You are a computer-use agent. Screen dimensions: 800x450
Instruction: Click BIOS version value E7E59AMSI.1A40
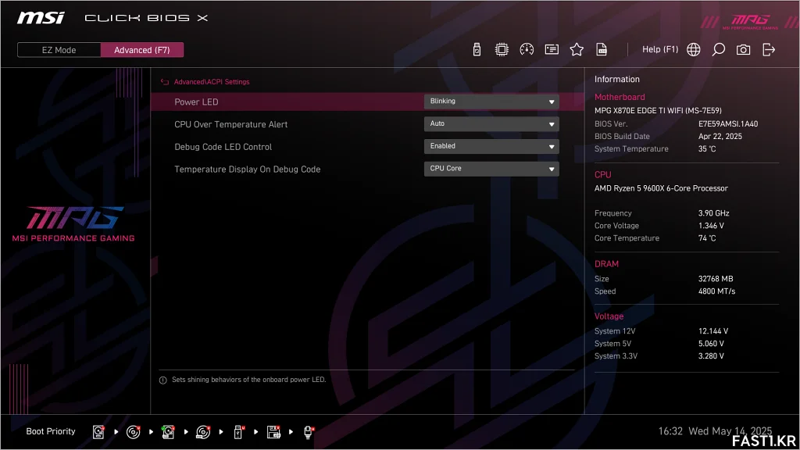pos(728,124)
